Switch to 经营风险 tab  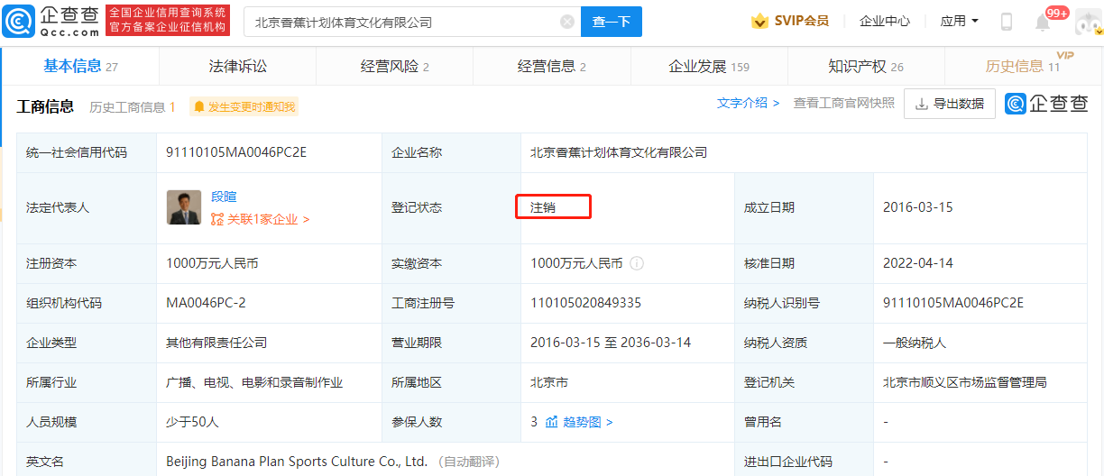[x=395, y=66]
